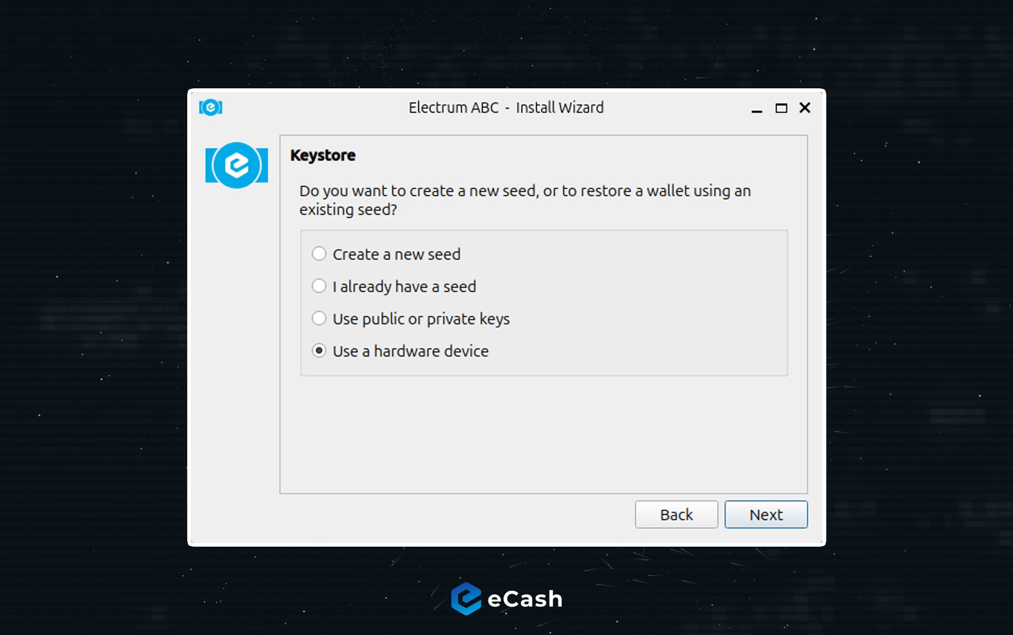
Task: Click the large Electrum ABC logo
Action: 236,165
